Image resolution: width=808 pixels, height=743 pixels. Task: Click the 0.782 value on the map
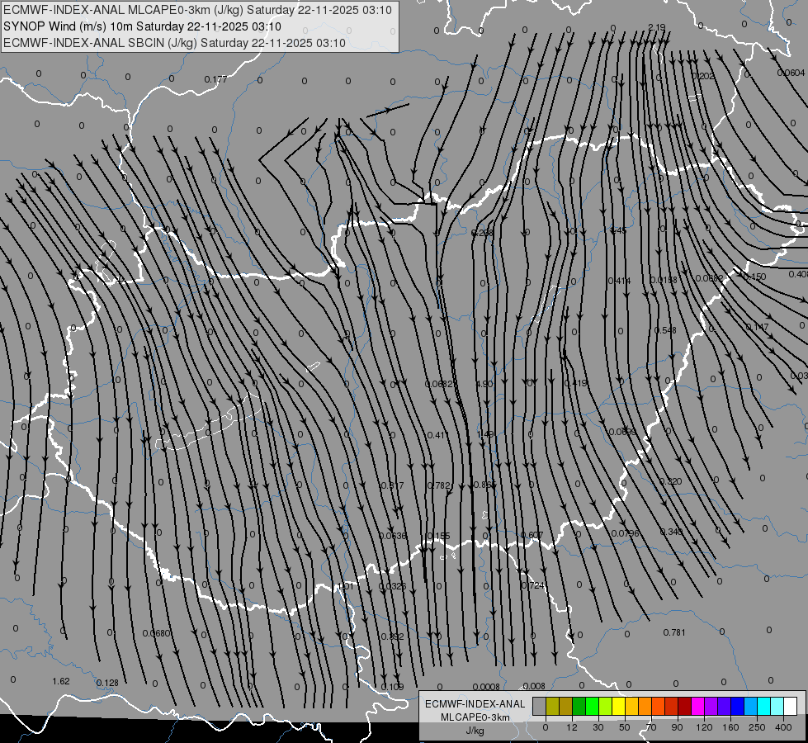439,485
